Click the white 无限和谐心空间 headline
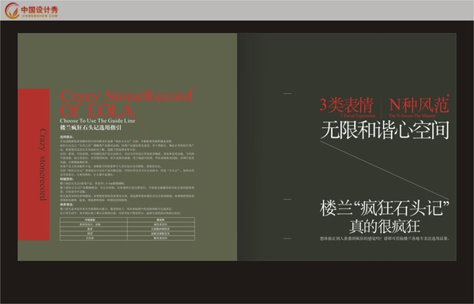The image size is (474, 304). click(x=385, y=130)
